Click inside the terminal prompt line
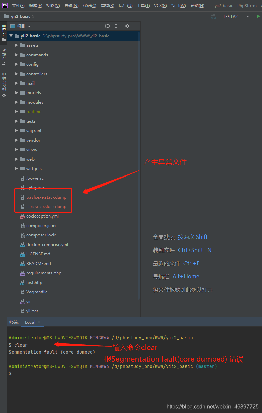 [x=135, y=373]
